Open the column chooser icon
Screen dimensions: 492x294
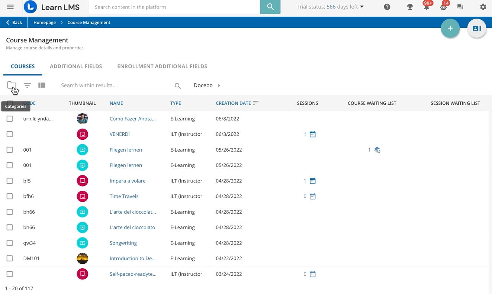click(42, 85)
